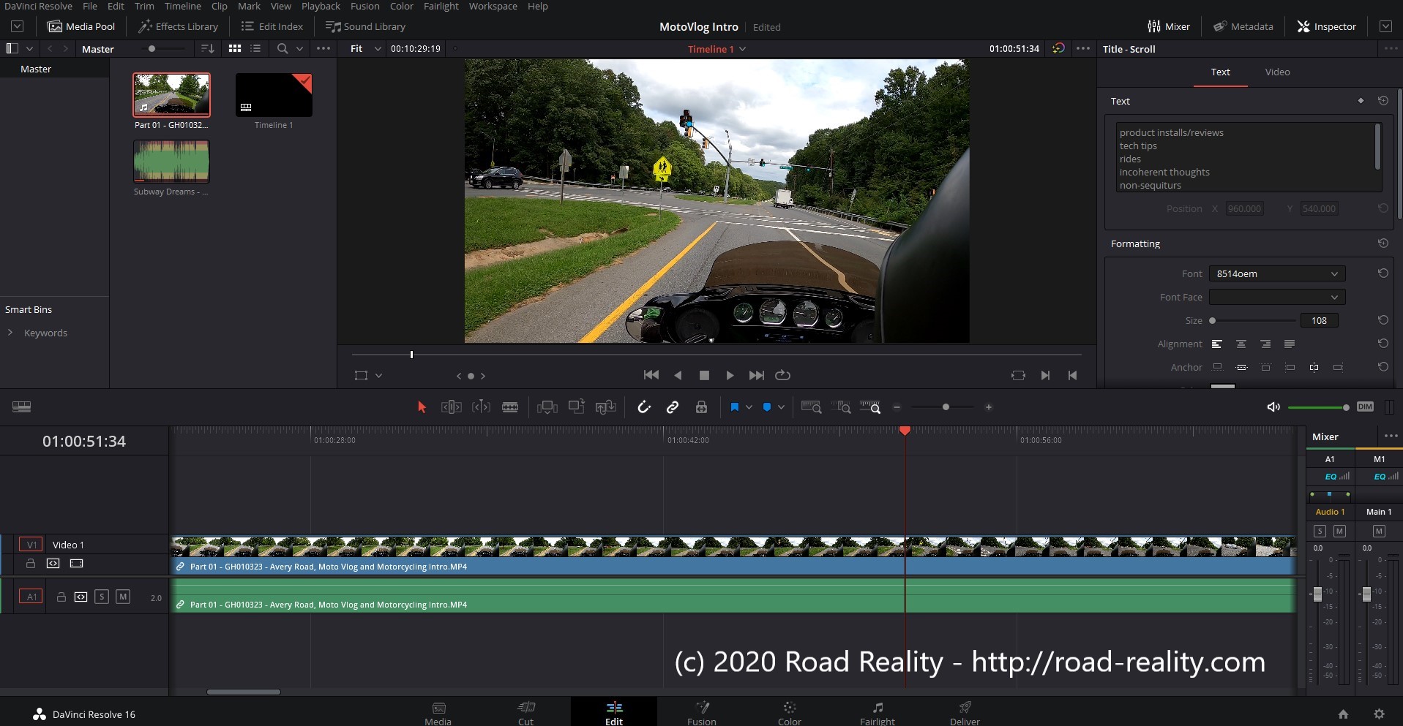Solo the A1 audio track
The width and height of the screenshot is (1403, 726).
click(102, 597)
